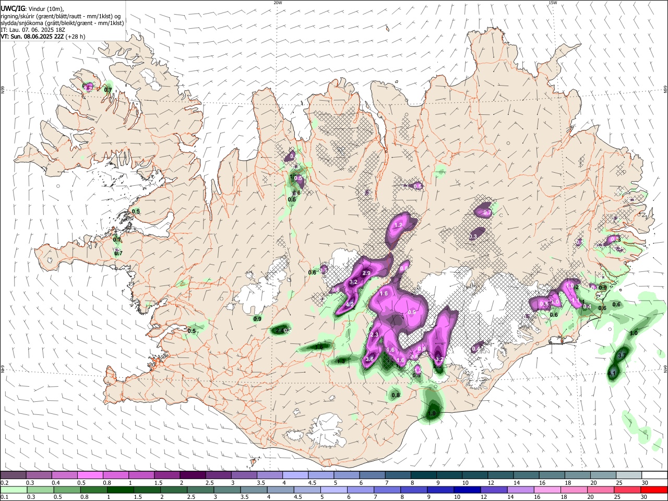
Task: Click the 'IT: Lau. 07. 06. 2025 18Z' line
Action: [33, 30]
